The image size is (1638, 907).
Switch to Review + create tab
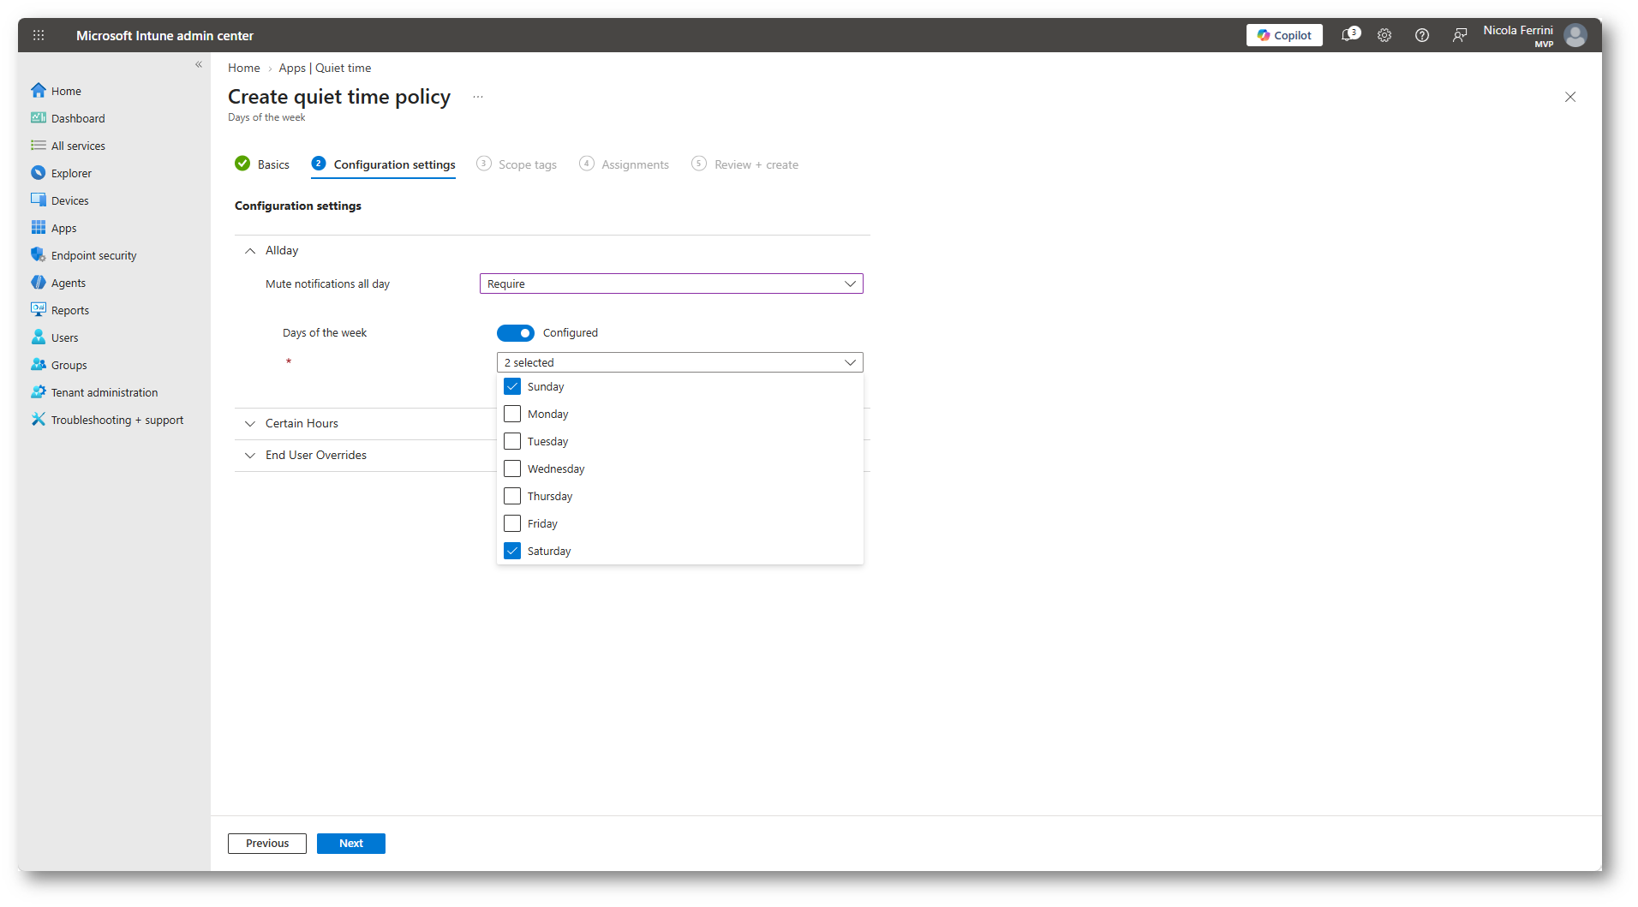click(x=744, y=164)
